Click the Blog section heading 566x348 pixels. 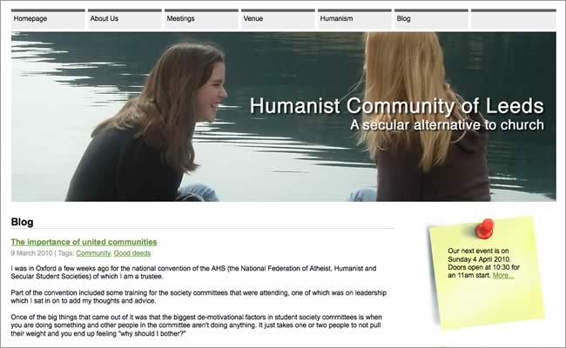pyautogui.click(x=23, y=221)
